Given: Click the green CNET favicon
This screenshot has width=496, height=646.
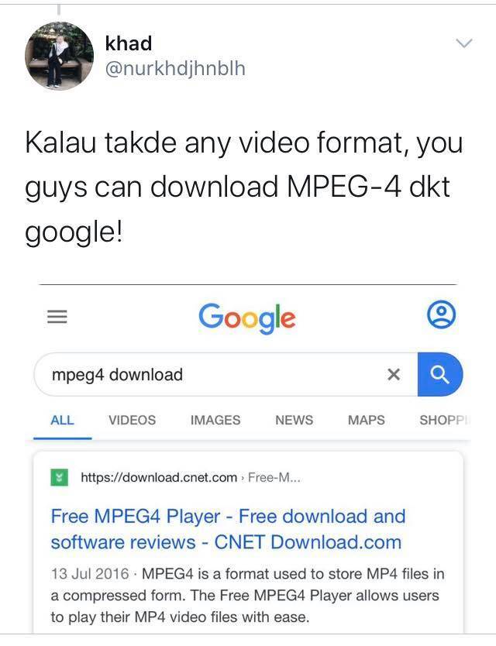Looking at the screenshot, I should [x=60, y=477].
